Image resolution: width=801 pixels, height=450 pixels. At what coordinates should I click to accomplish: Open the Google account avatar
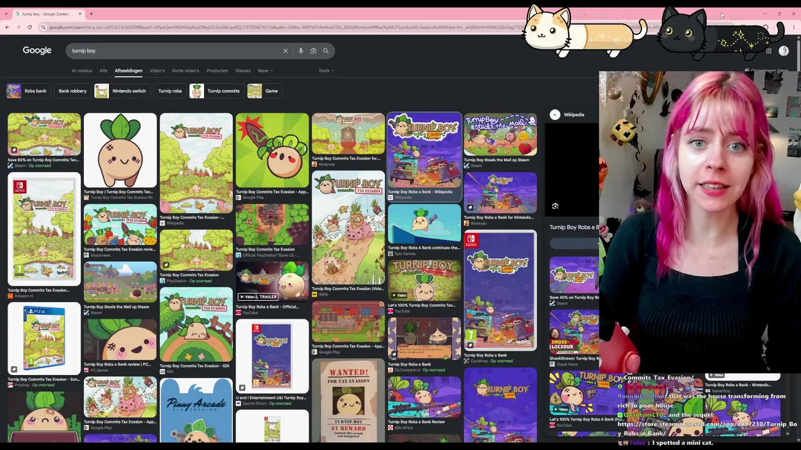tap(784, 51)
